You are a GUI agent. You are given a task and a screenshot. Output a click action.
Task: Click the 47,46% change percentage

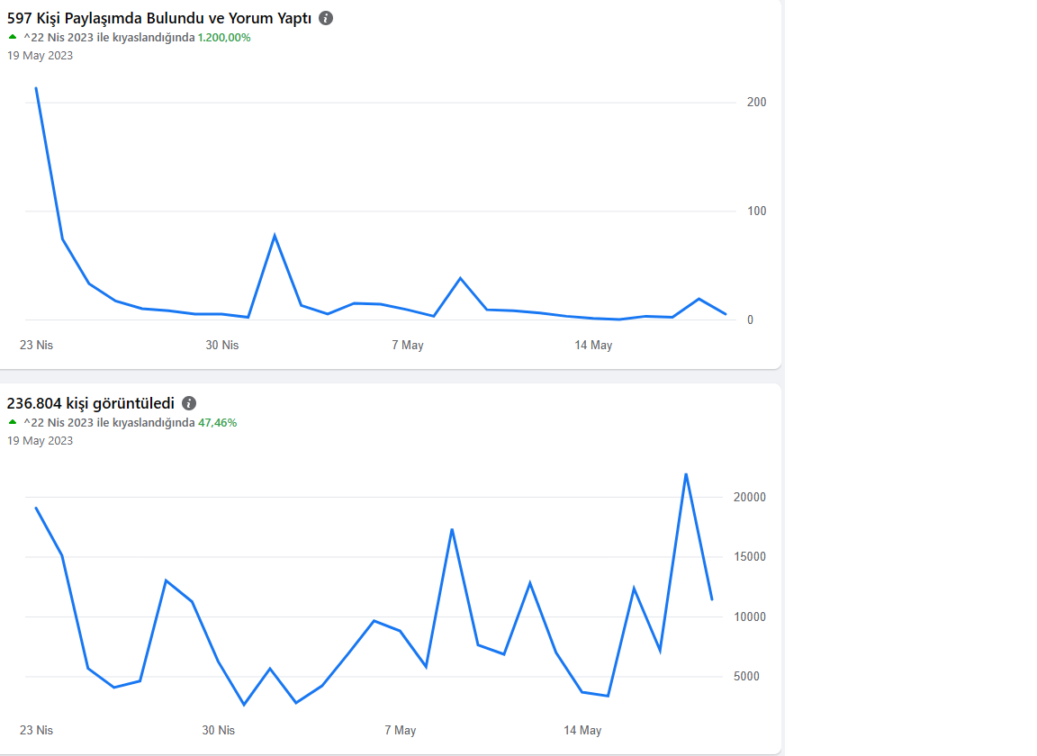pyautogui.click(x=218, y=423)
